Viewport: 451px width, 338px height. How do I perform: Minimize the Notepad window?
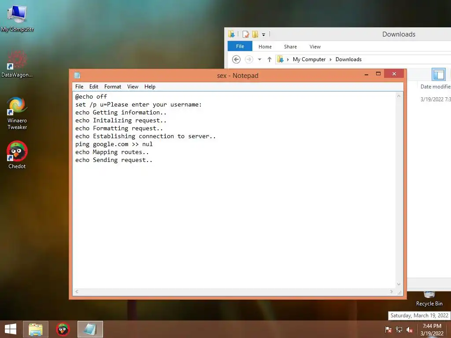click(x=366, y=74)
